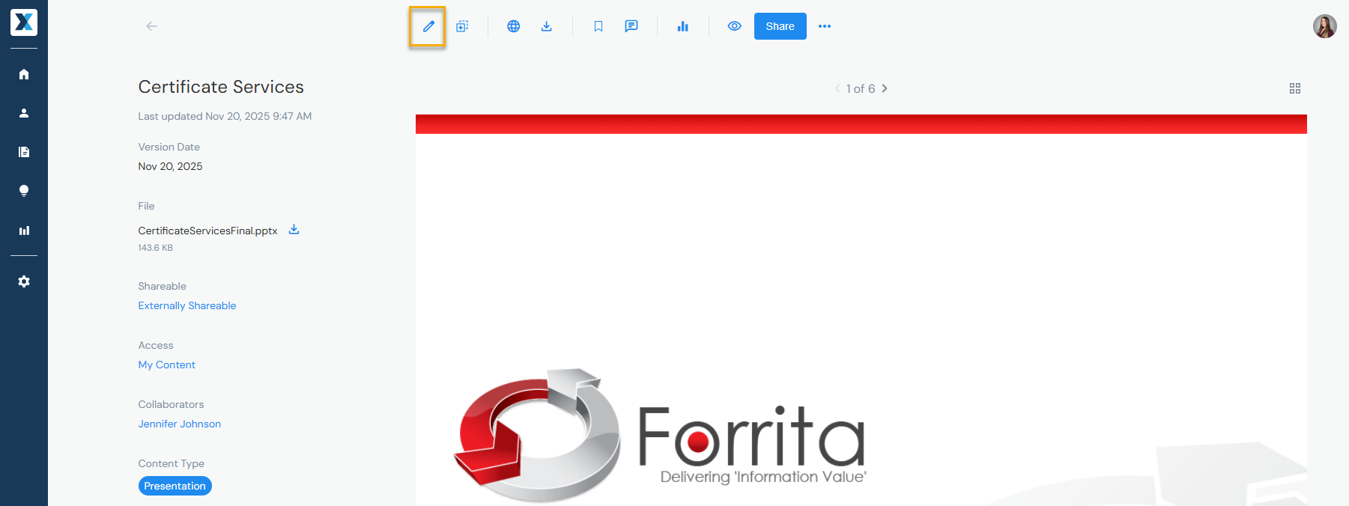Viewport: 1349px width, 506px height.
Task: Click the 'Last updated Nov 20, 2025 9:47 AM' text
Action: coord(225,116)
